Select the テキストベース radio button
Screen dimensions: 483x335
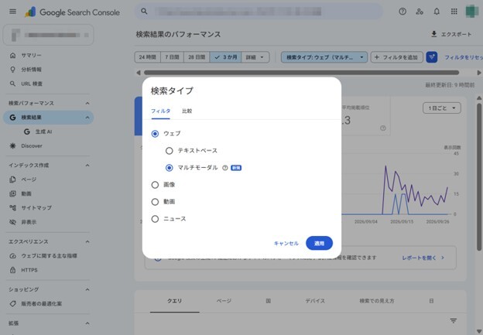coord(169,151)
